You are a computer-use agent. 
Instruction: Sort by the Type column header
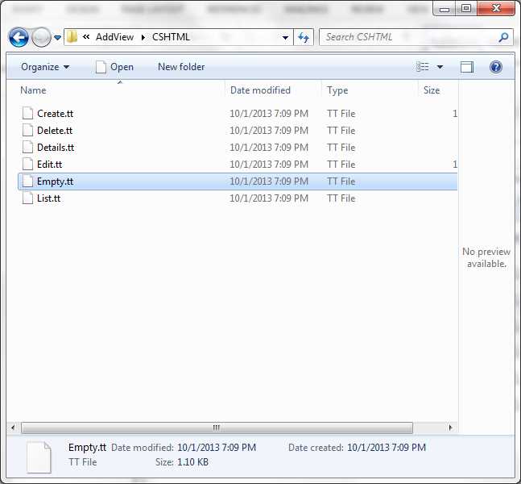click(337, 90)
